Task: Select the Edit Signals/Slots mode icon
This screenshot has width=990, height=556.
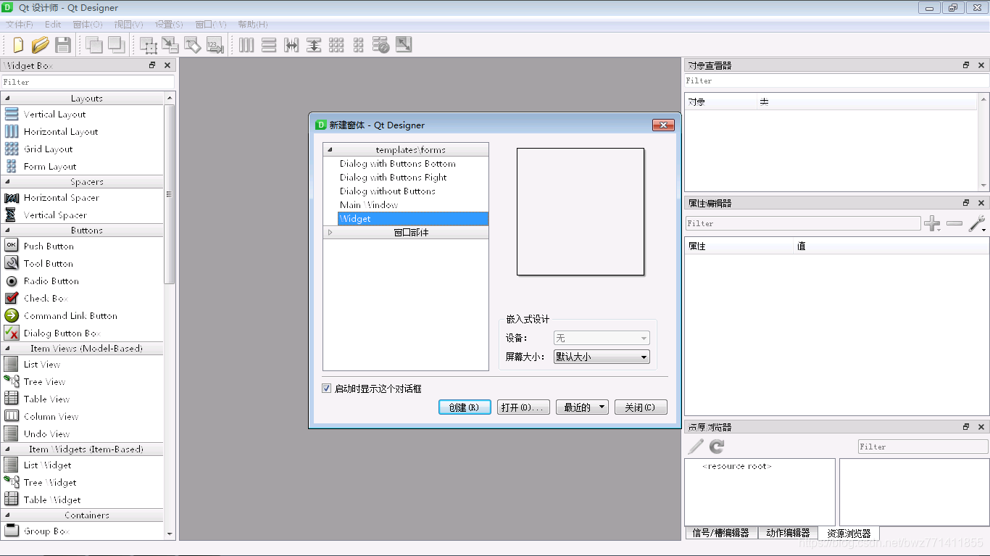Action: coord(170,45)
